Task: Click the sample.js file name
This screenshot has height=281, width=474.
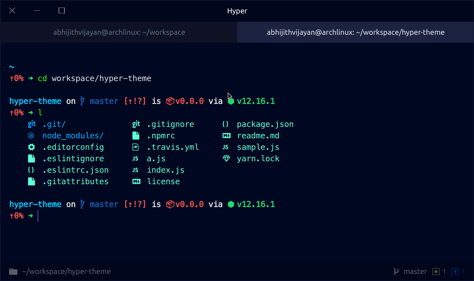Action: pyautogui.click(x=258, y=147)
